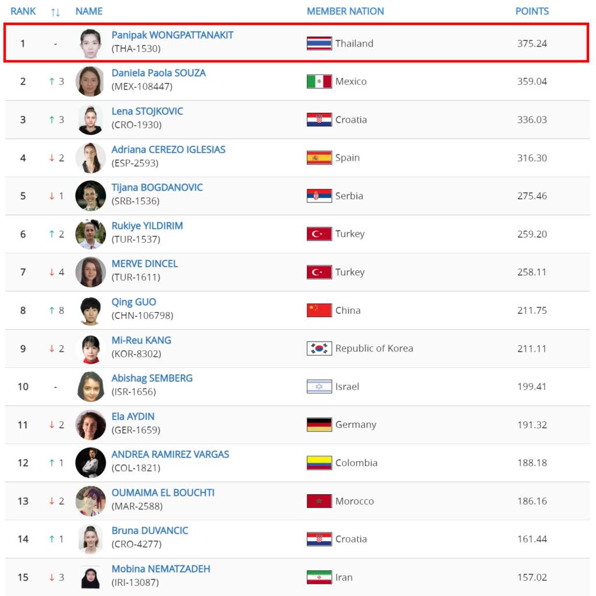Screen dimensions: 596x596
Task: Click the Mexico flag icon
Action: (x=320, y=81)
